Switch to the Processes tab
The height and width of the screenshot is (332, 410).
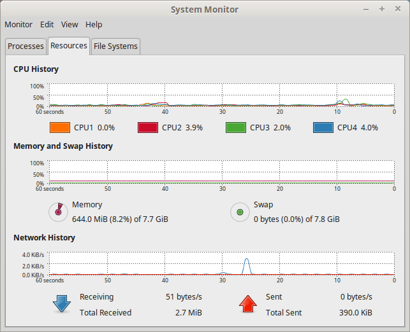(x=26, y=46)
